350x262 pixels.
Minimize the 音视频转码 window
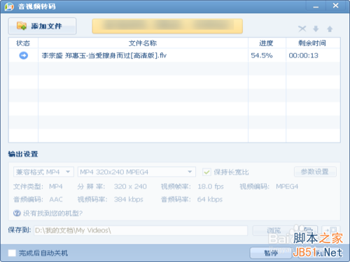click(x=316, y=6)
